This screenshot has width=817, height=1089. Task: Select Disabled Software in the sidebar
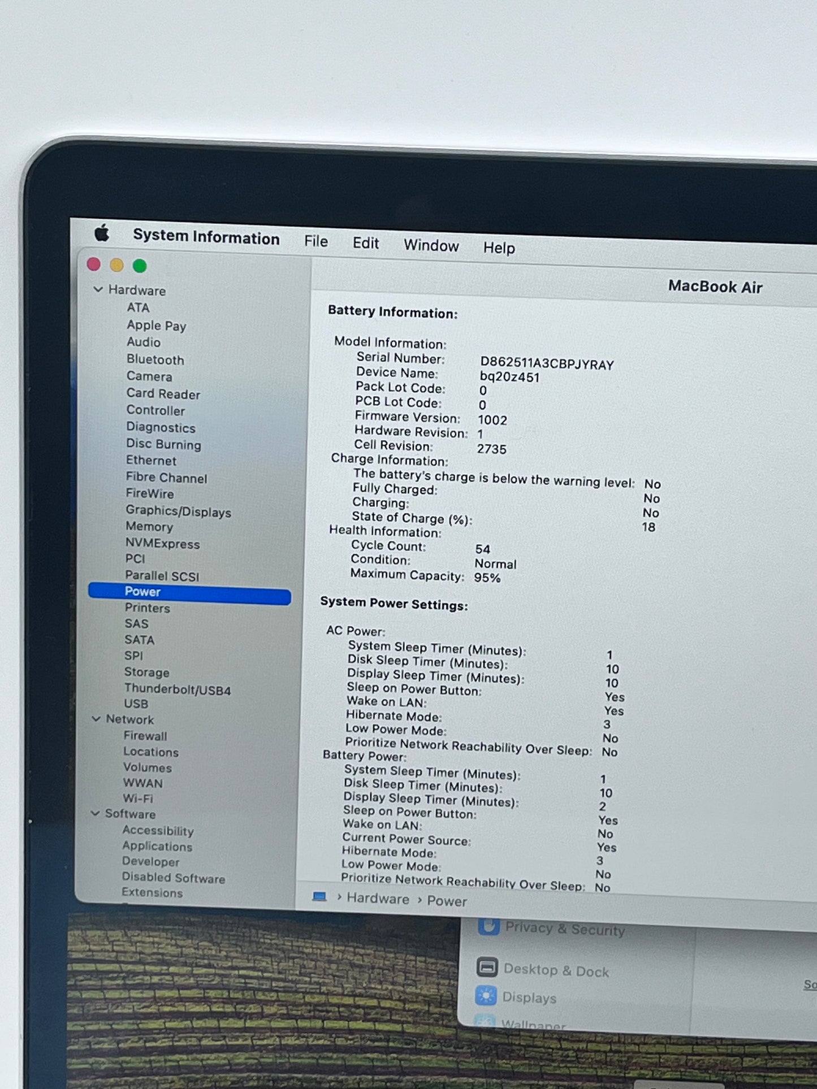(x=173, y=878)
